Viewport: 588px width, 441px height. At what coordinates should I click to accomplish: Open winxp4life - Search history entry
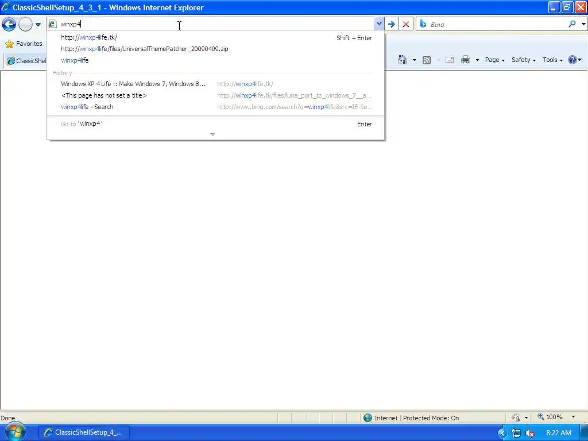[x=216, y=107]
